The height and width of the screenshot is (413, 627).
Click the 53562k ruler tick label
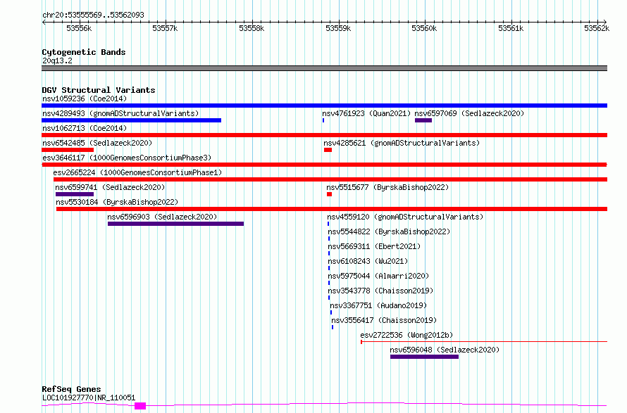pos(597,28)
